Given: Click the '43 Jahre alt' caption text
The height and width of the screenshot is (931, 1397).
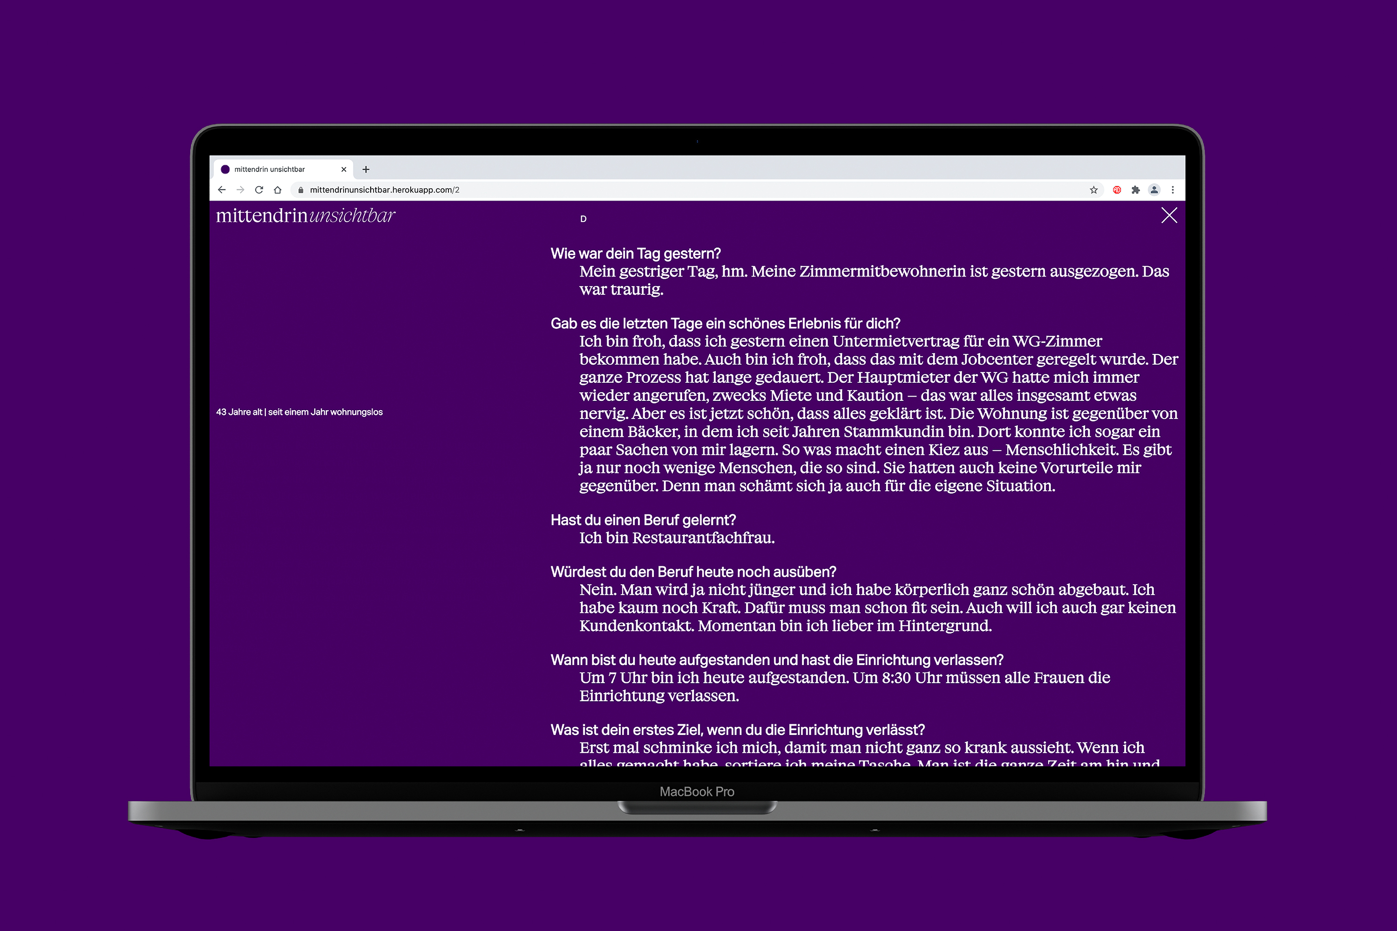Looking at the screenshot, I should click(x=299, y=412).
